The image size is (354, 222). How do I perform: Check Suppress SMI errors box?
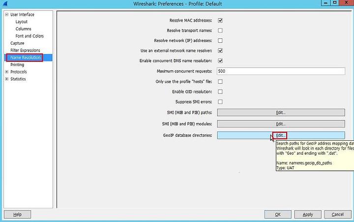tap(220, 102)
